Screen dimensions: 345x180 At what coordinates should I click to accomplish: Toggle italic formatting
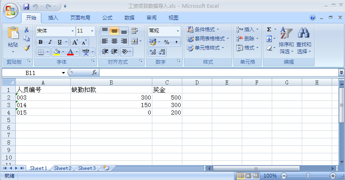point(50,42)
